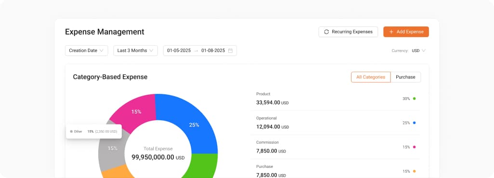Image resolution: width=494 pixels, height=178 pixels.
Task: Click the Commission amount 7,850.00 USD
Action: click(271, 151)
